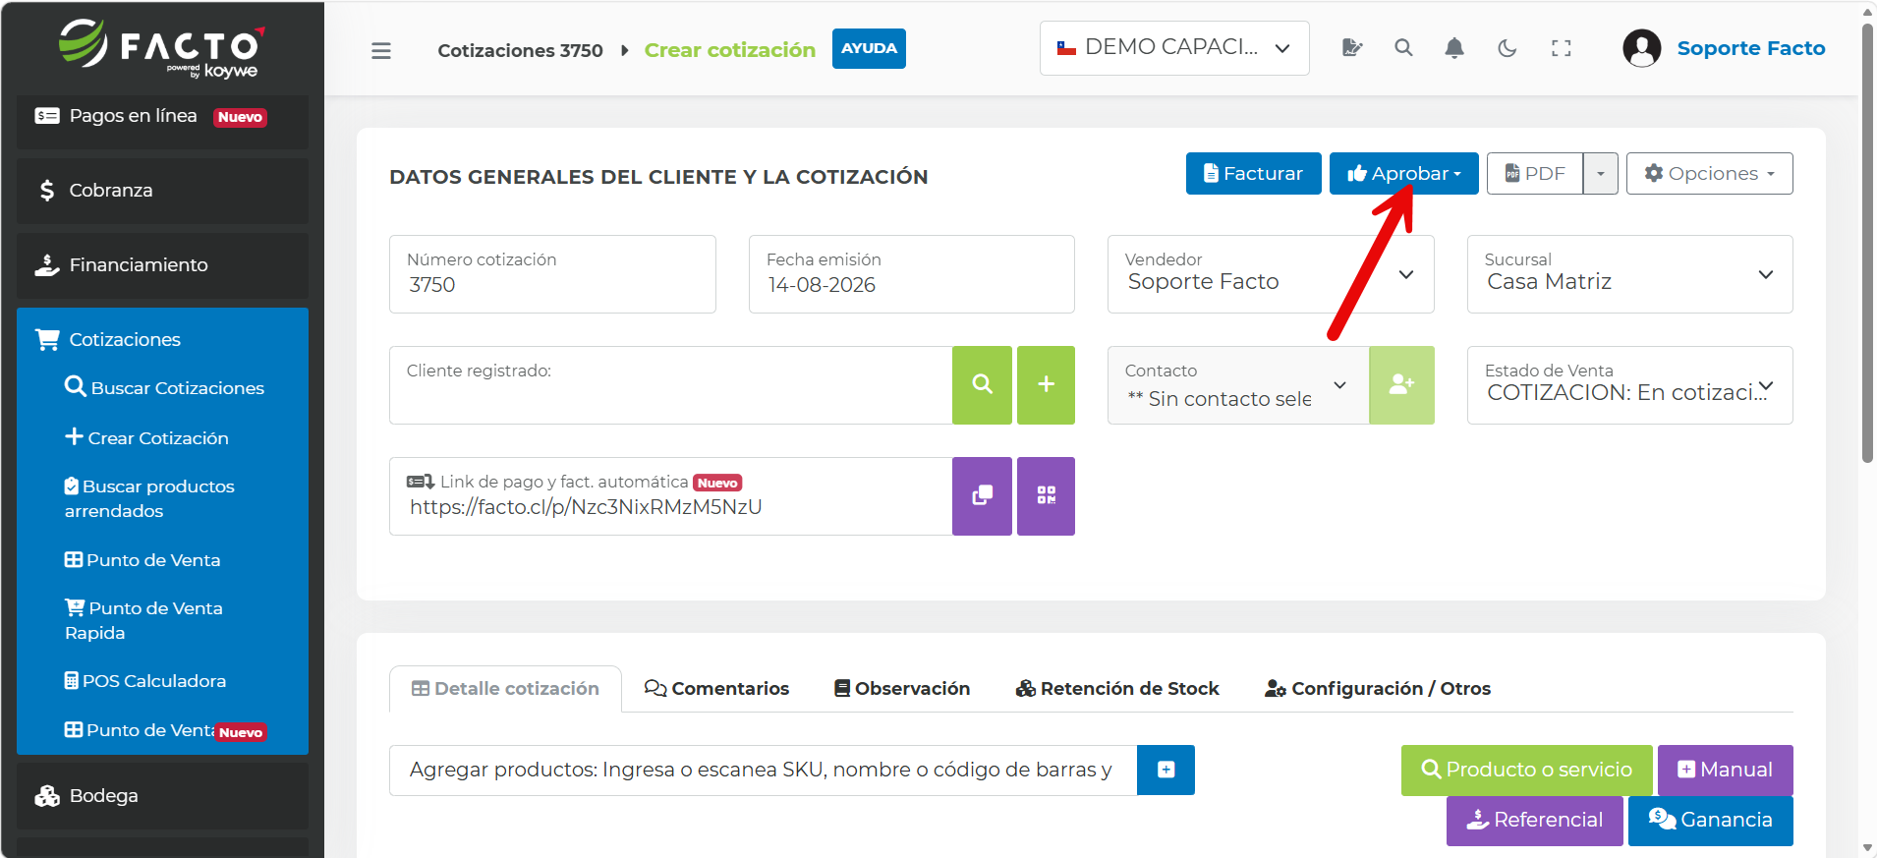
Task: Click the edit note icon in header
Action: click(1352, 48)
